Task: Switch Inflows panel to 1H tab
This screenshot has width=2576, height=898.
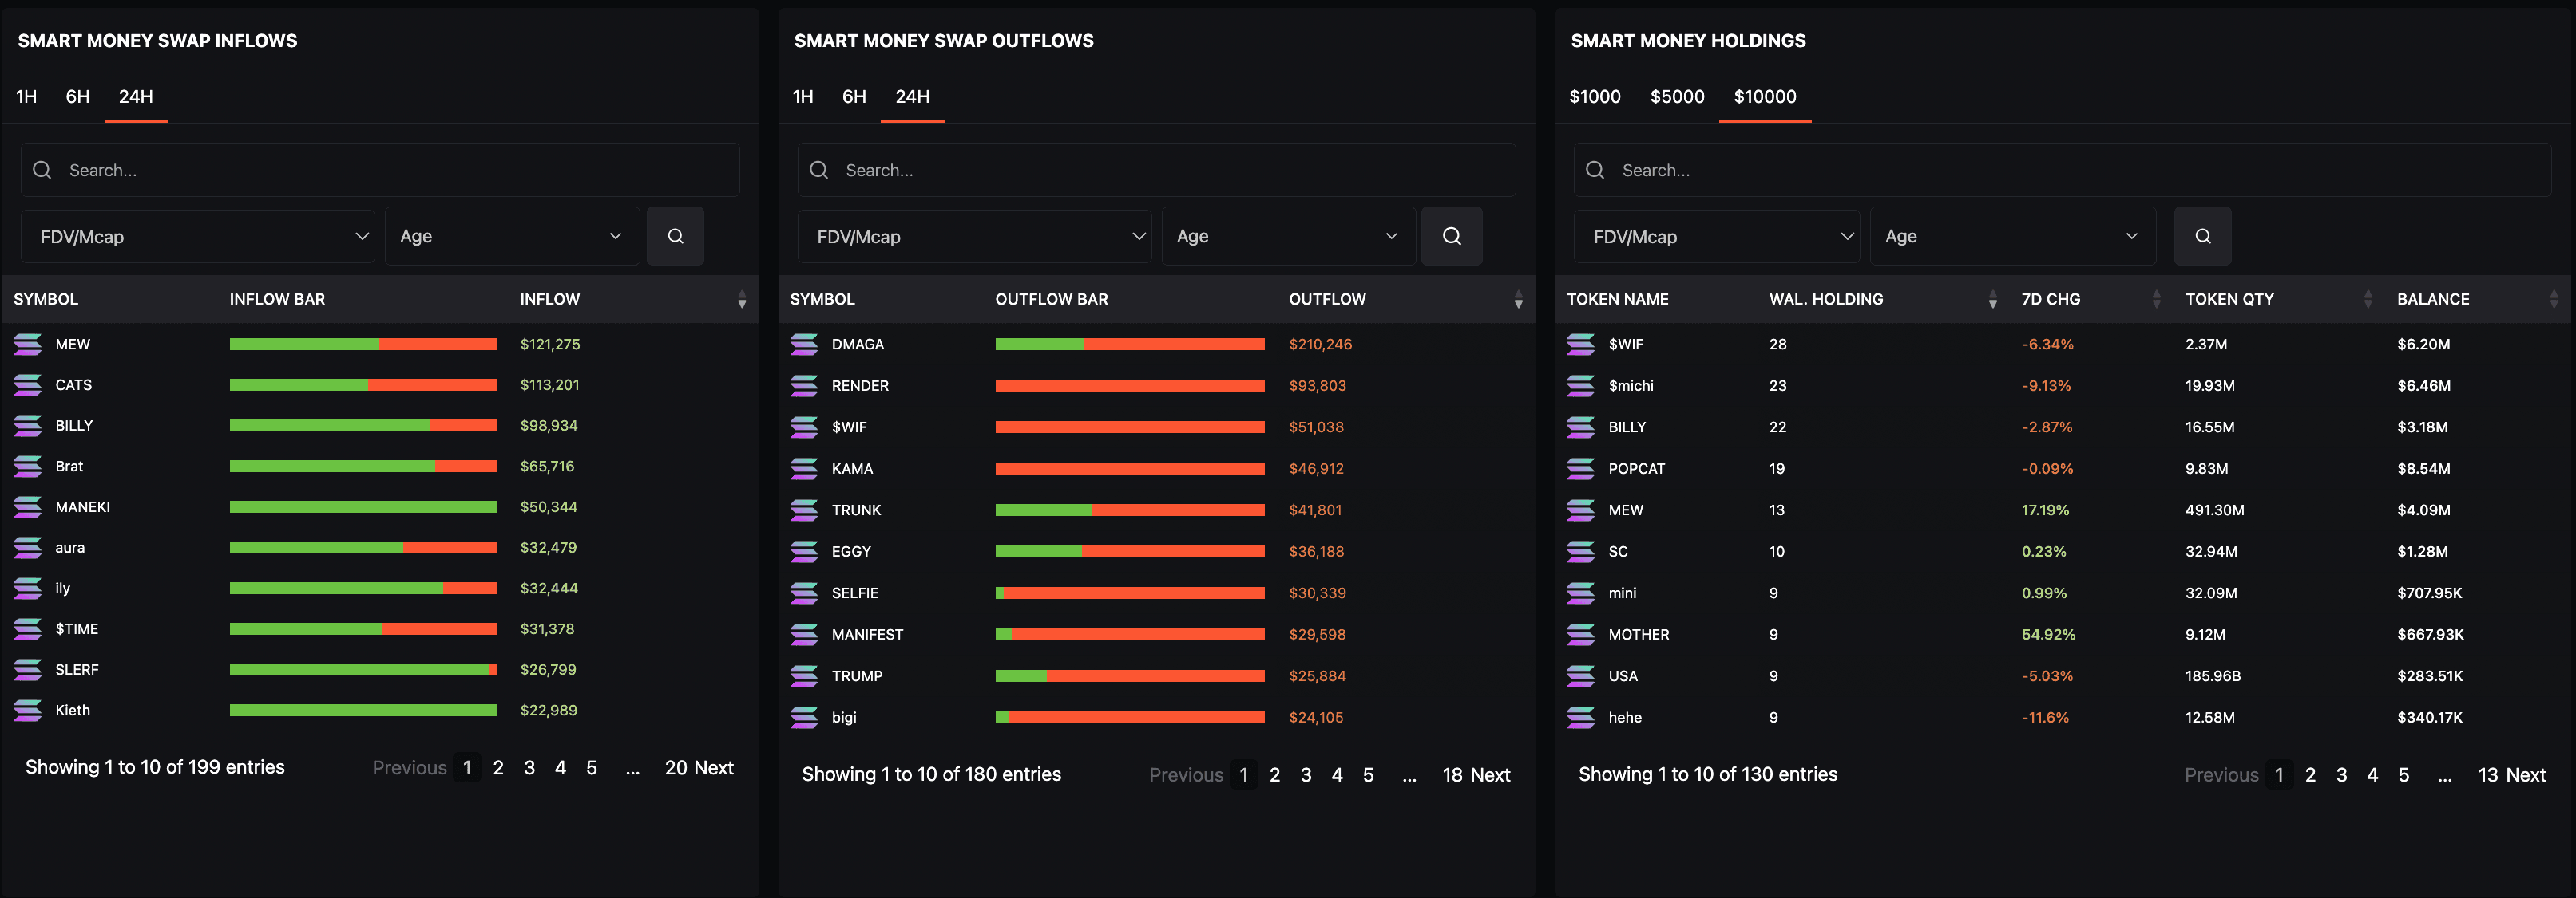Action: (27, 96)
